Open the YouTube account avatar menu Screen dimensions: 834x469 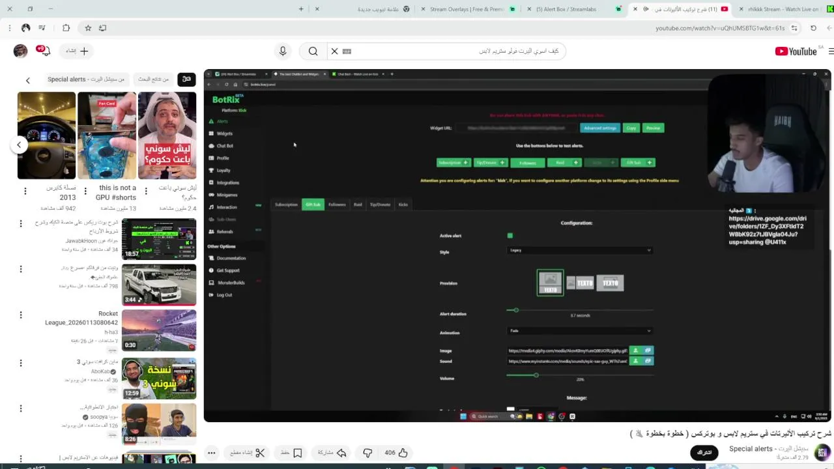[20, 51]
